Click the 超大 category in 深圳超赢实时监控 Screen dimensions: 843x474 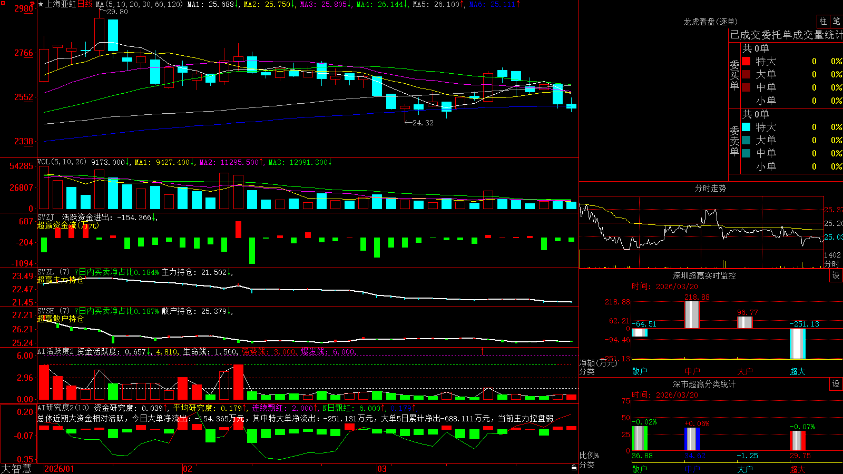(x=797, y=371)
